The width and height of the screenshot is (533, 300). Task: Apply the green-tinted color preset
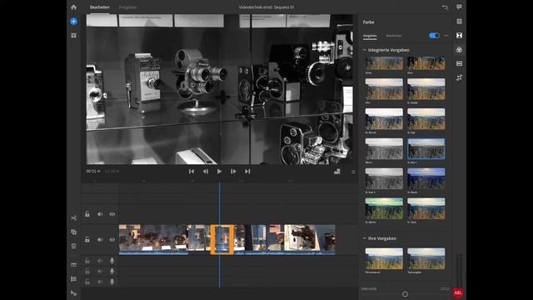(x=384, y=208)
